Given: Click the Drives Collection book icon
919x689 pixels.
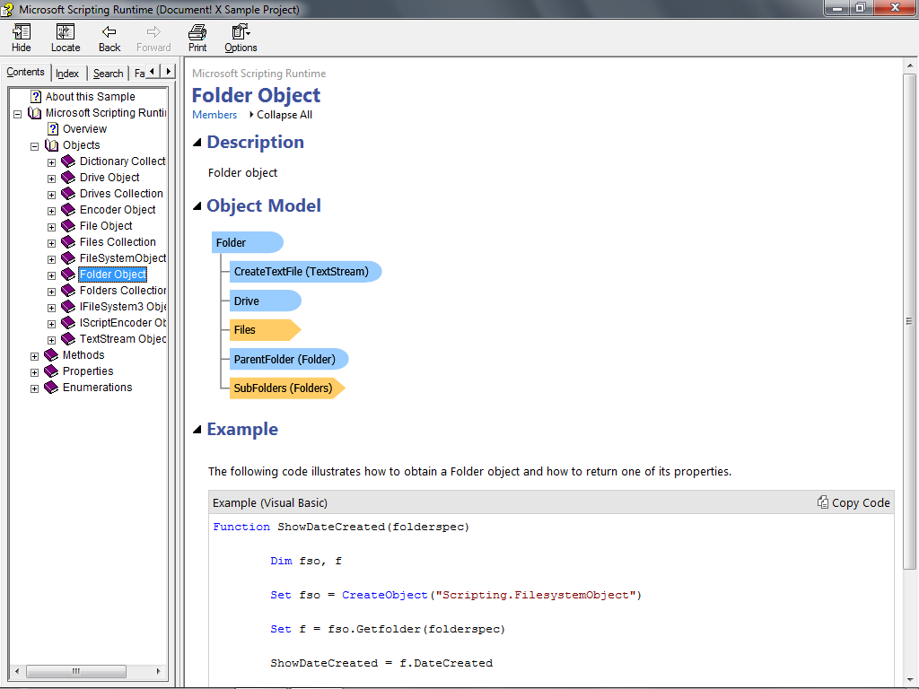Looking at the screenshot, I should pos(68,194).
